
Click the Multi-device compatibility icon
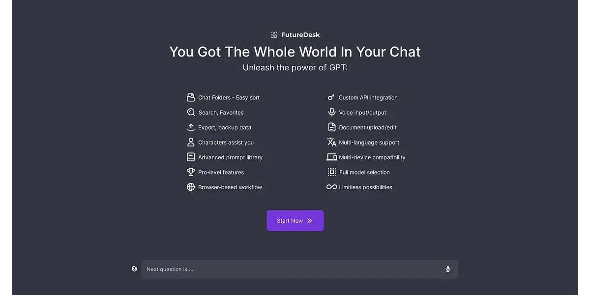pyautogui.click(x=332, y=157)
